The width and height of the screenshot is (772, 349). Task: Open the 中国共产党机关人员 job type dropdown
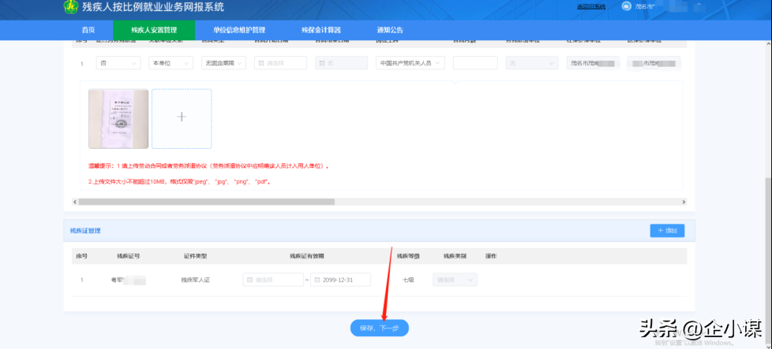click(410, 63)
